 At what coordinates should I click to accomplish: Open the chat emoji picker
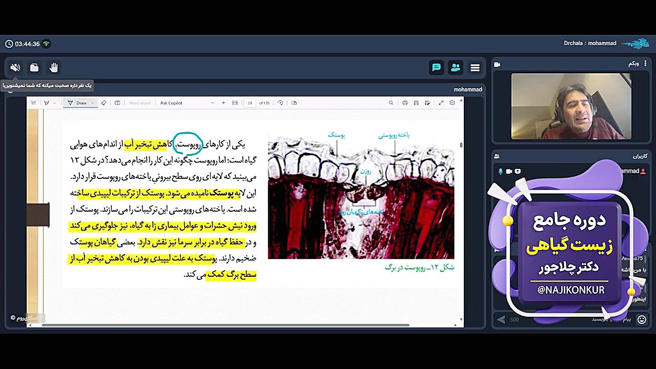pos(642,320)
